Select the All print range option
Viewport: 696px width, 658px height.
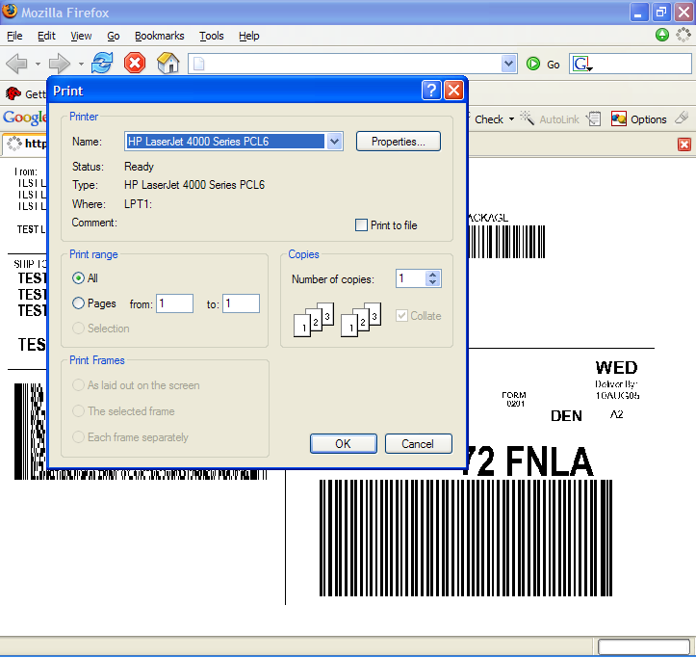click(79, 277)
